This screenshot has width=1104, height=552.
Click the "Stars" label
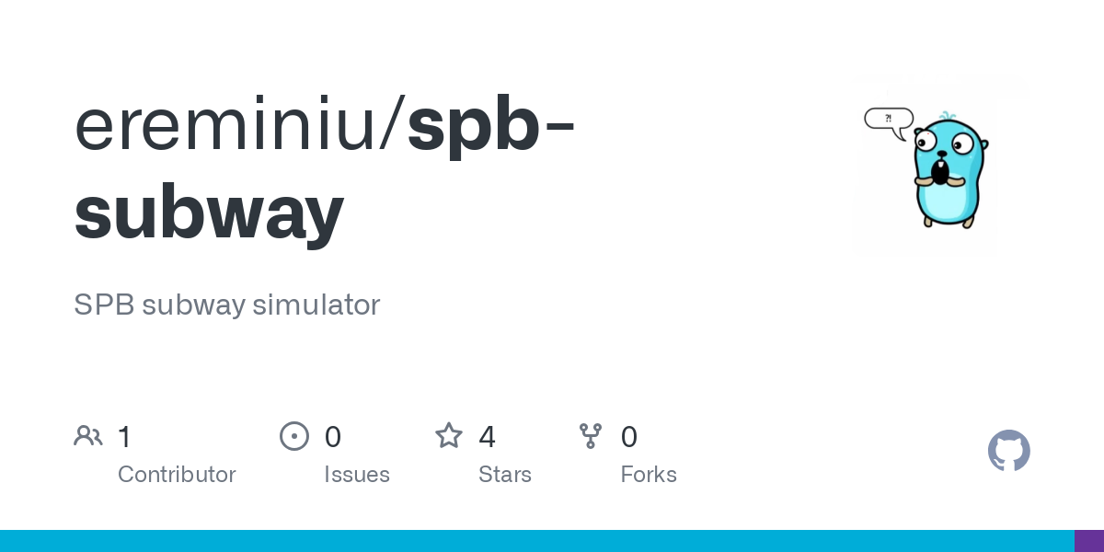click(x=505, y=475)
